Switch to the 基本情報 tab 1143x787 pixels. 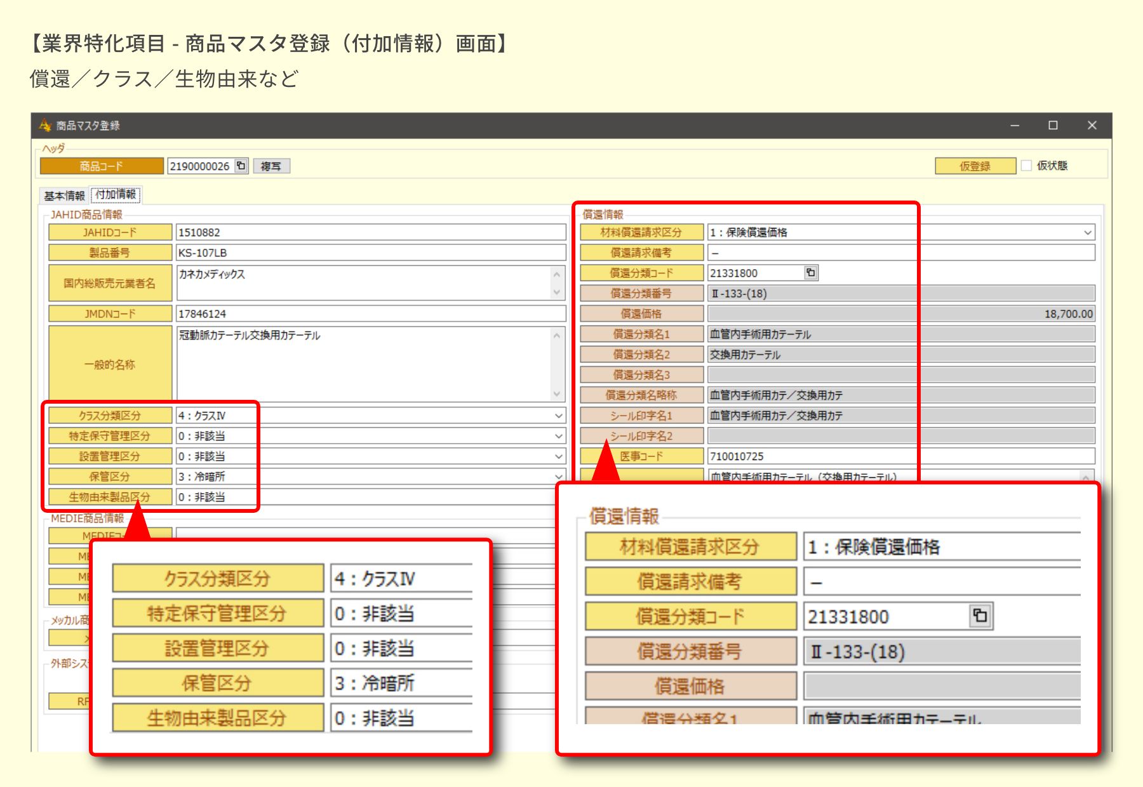(x=64, y=195)
